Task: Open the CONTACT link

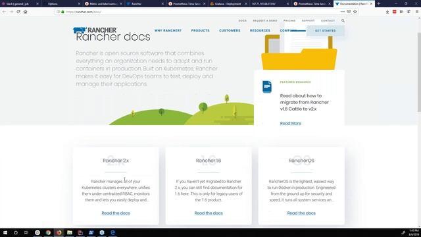Action: (328, 20)
